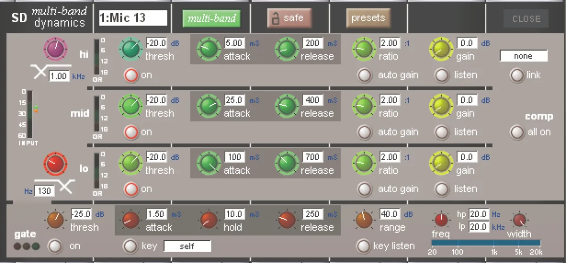Turn on the hi band compressor
The width and height of the screenshot is (566, 263).
131,75
